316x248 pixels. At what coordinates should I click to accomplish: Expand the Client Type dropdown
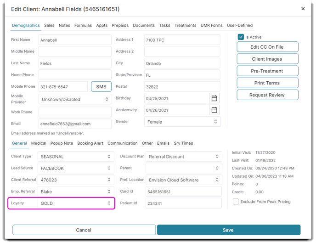click(x=76, y=157)
